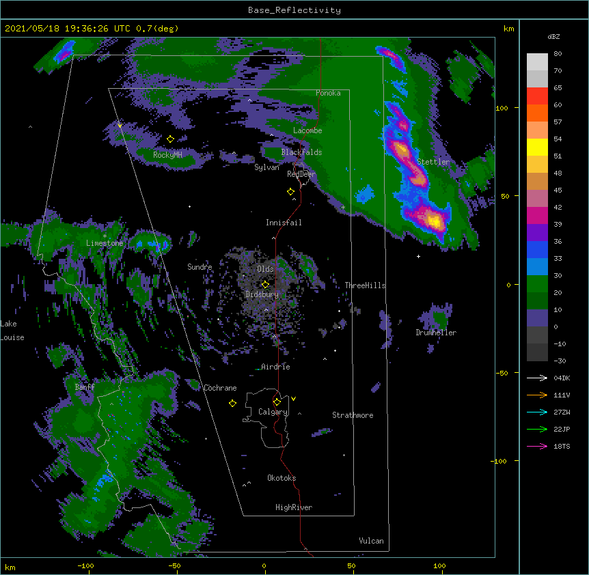Click the ThreeHills label
The image size is (589, 575).
coord(365,285)
